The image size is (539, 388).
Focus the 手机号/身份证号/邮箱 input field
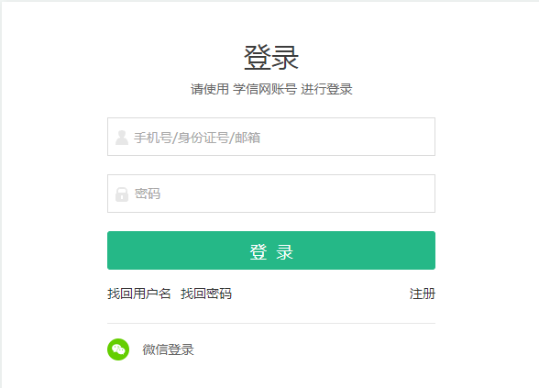271,137
